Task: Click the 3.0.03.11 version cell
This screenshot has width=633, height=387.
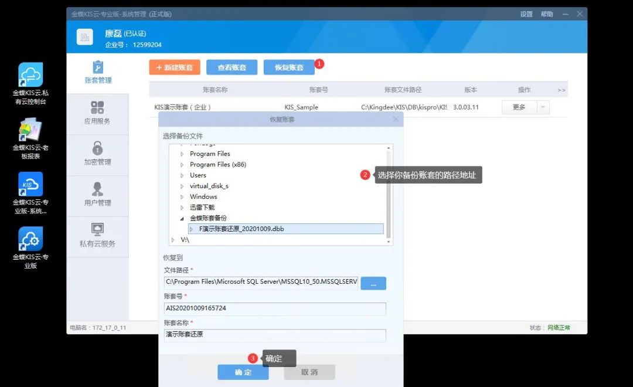Action: tap(466, 107)
